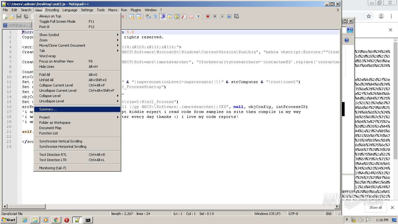Expand Move/Clone Current Document submenu
The height and width of the screenshot is (224, 398).
coord(77,45)
